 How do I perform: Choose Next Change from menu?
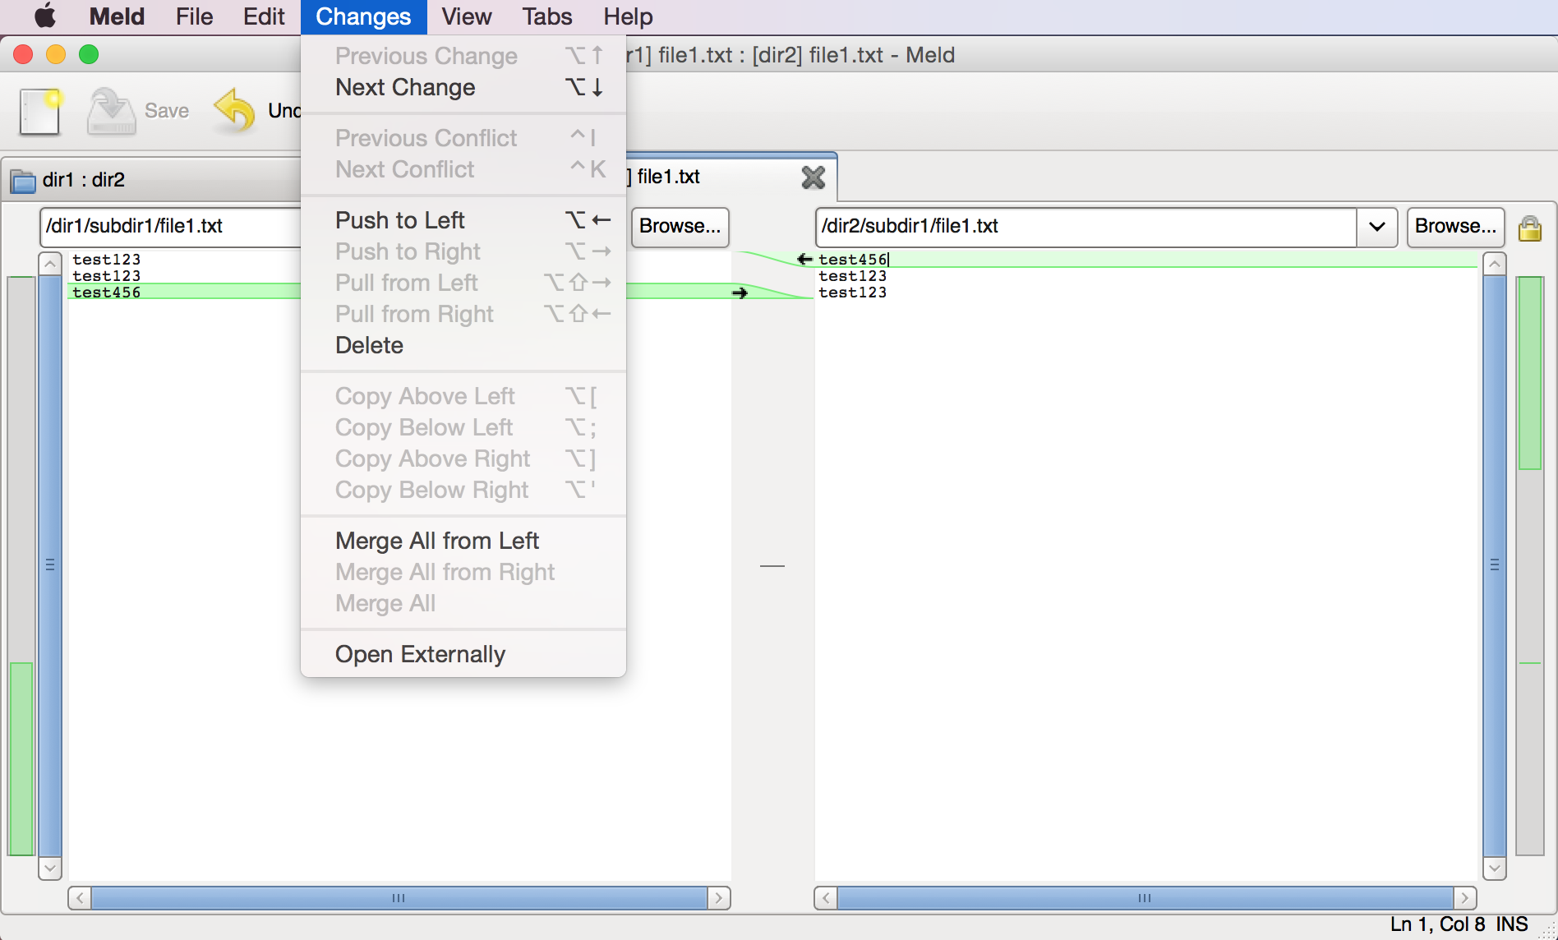463,87
